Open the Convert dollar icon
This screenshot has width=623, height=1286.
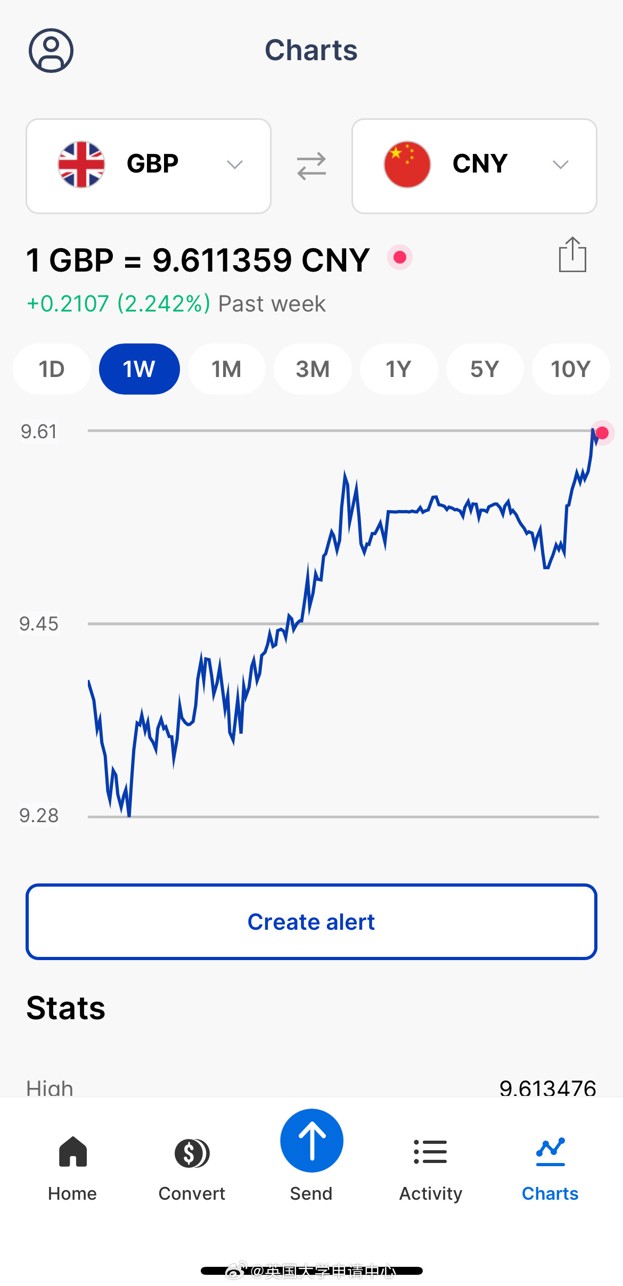point(192,1153)
